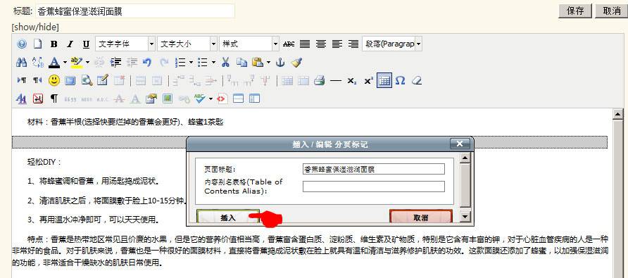Click the 保存 save button
628x278 pixels.
pos(575,11)
